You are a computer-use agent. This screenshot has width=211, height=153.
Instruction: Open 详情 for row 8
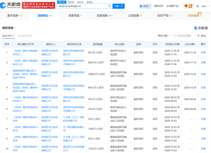click(x=203, y=129)
